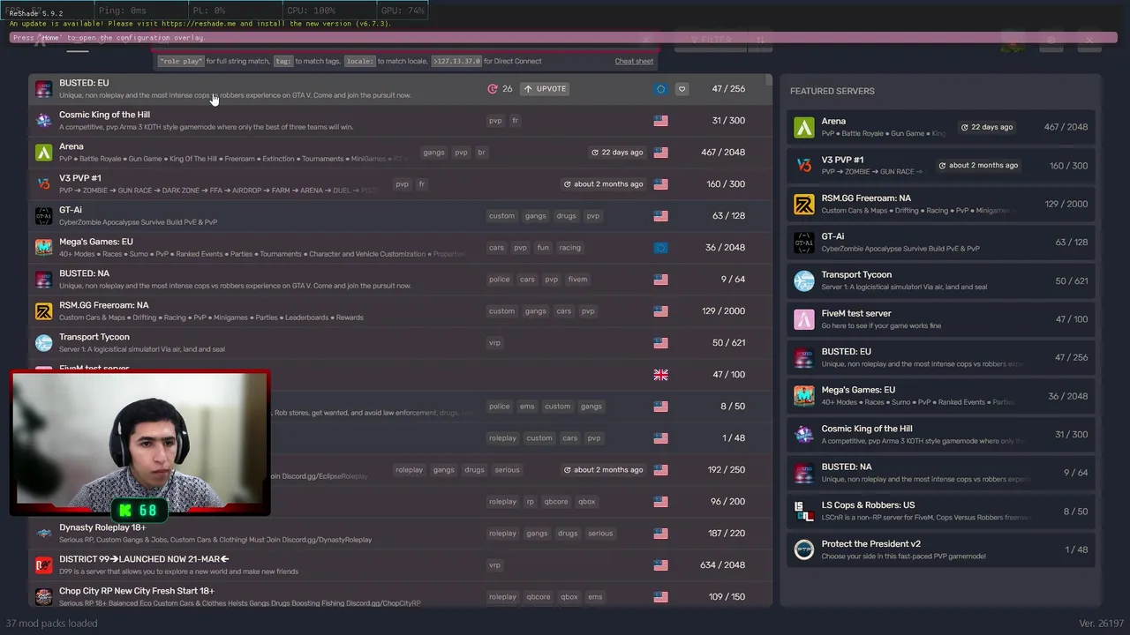1130x635 pixels.
Task: Favorite BUSTED: EU with the heart button
Action: [x=682, y=89]
